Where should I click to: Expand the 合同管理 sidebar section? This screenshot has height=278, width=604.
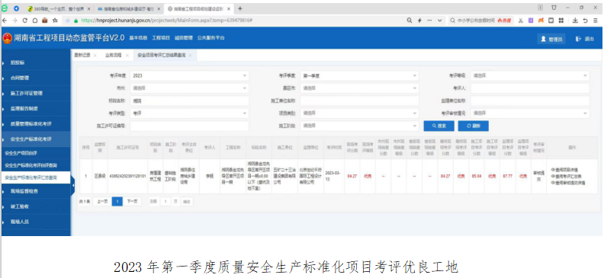click(x=36, y=78)
